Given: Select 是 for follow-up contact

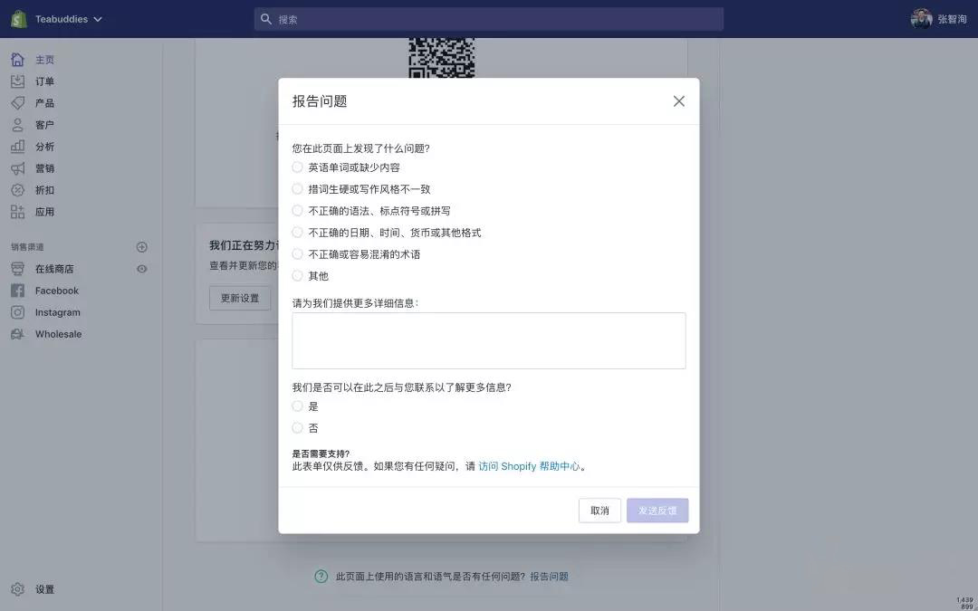Looking at the screenshot, I should click(298, 406).
